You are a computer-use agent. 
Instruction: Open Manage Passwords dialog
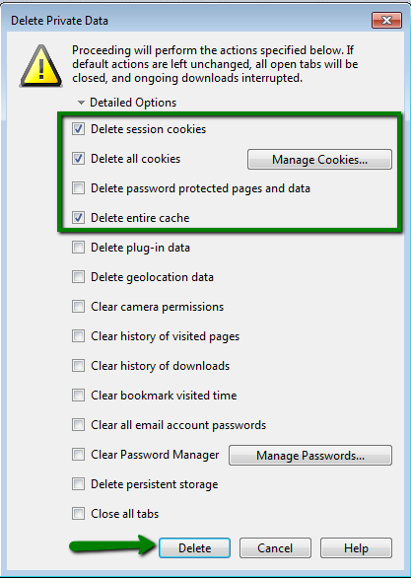(310, 456)
